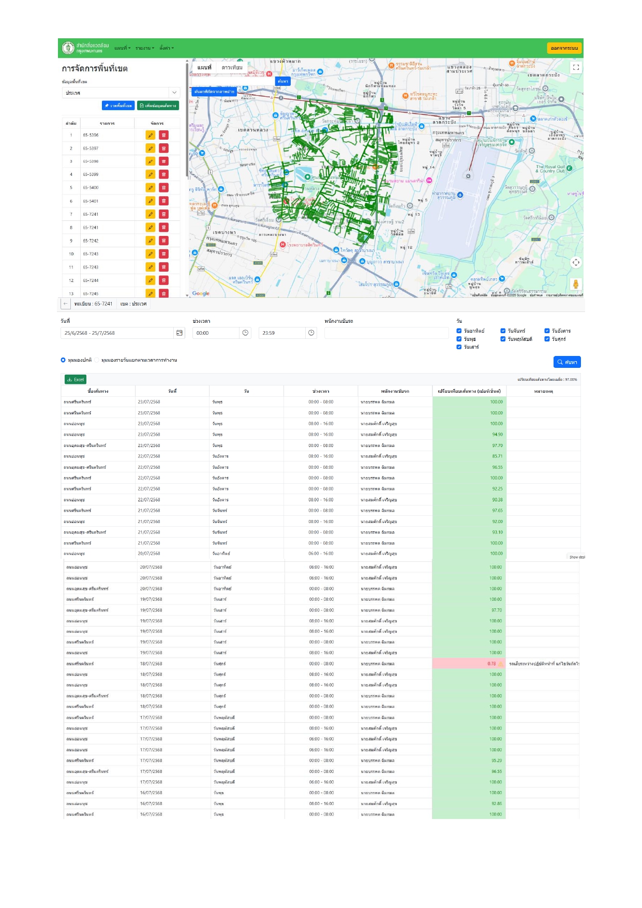642x908 pixels.
Task: Click the พนักงานขับรถ driver input field
Action: pyautogui.click(x=386, y=333)
